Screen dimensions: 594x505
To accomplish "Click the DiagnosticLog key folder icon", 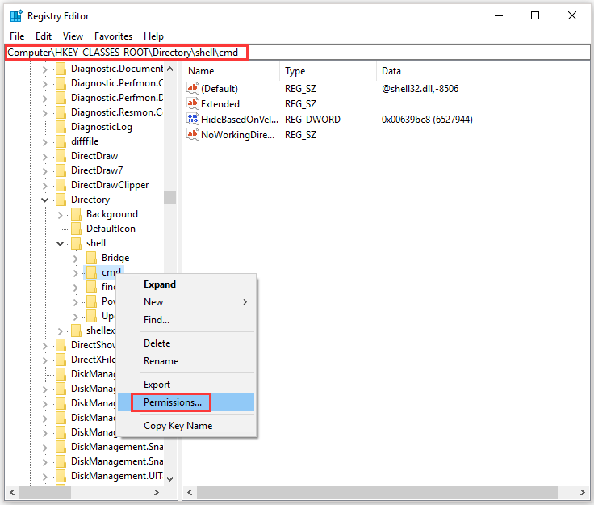I will tap(61, 127).
